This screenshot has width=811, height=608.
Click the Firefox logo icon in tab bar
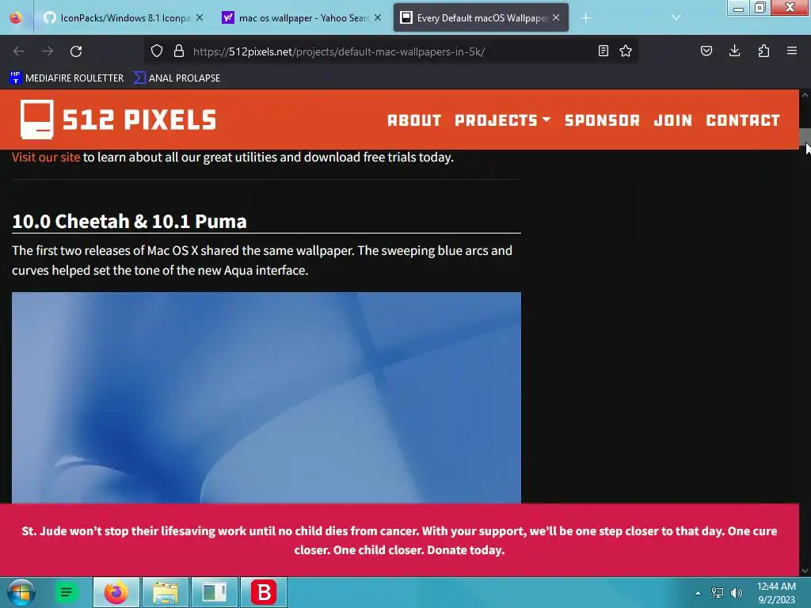coord(16,17)
